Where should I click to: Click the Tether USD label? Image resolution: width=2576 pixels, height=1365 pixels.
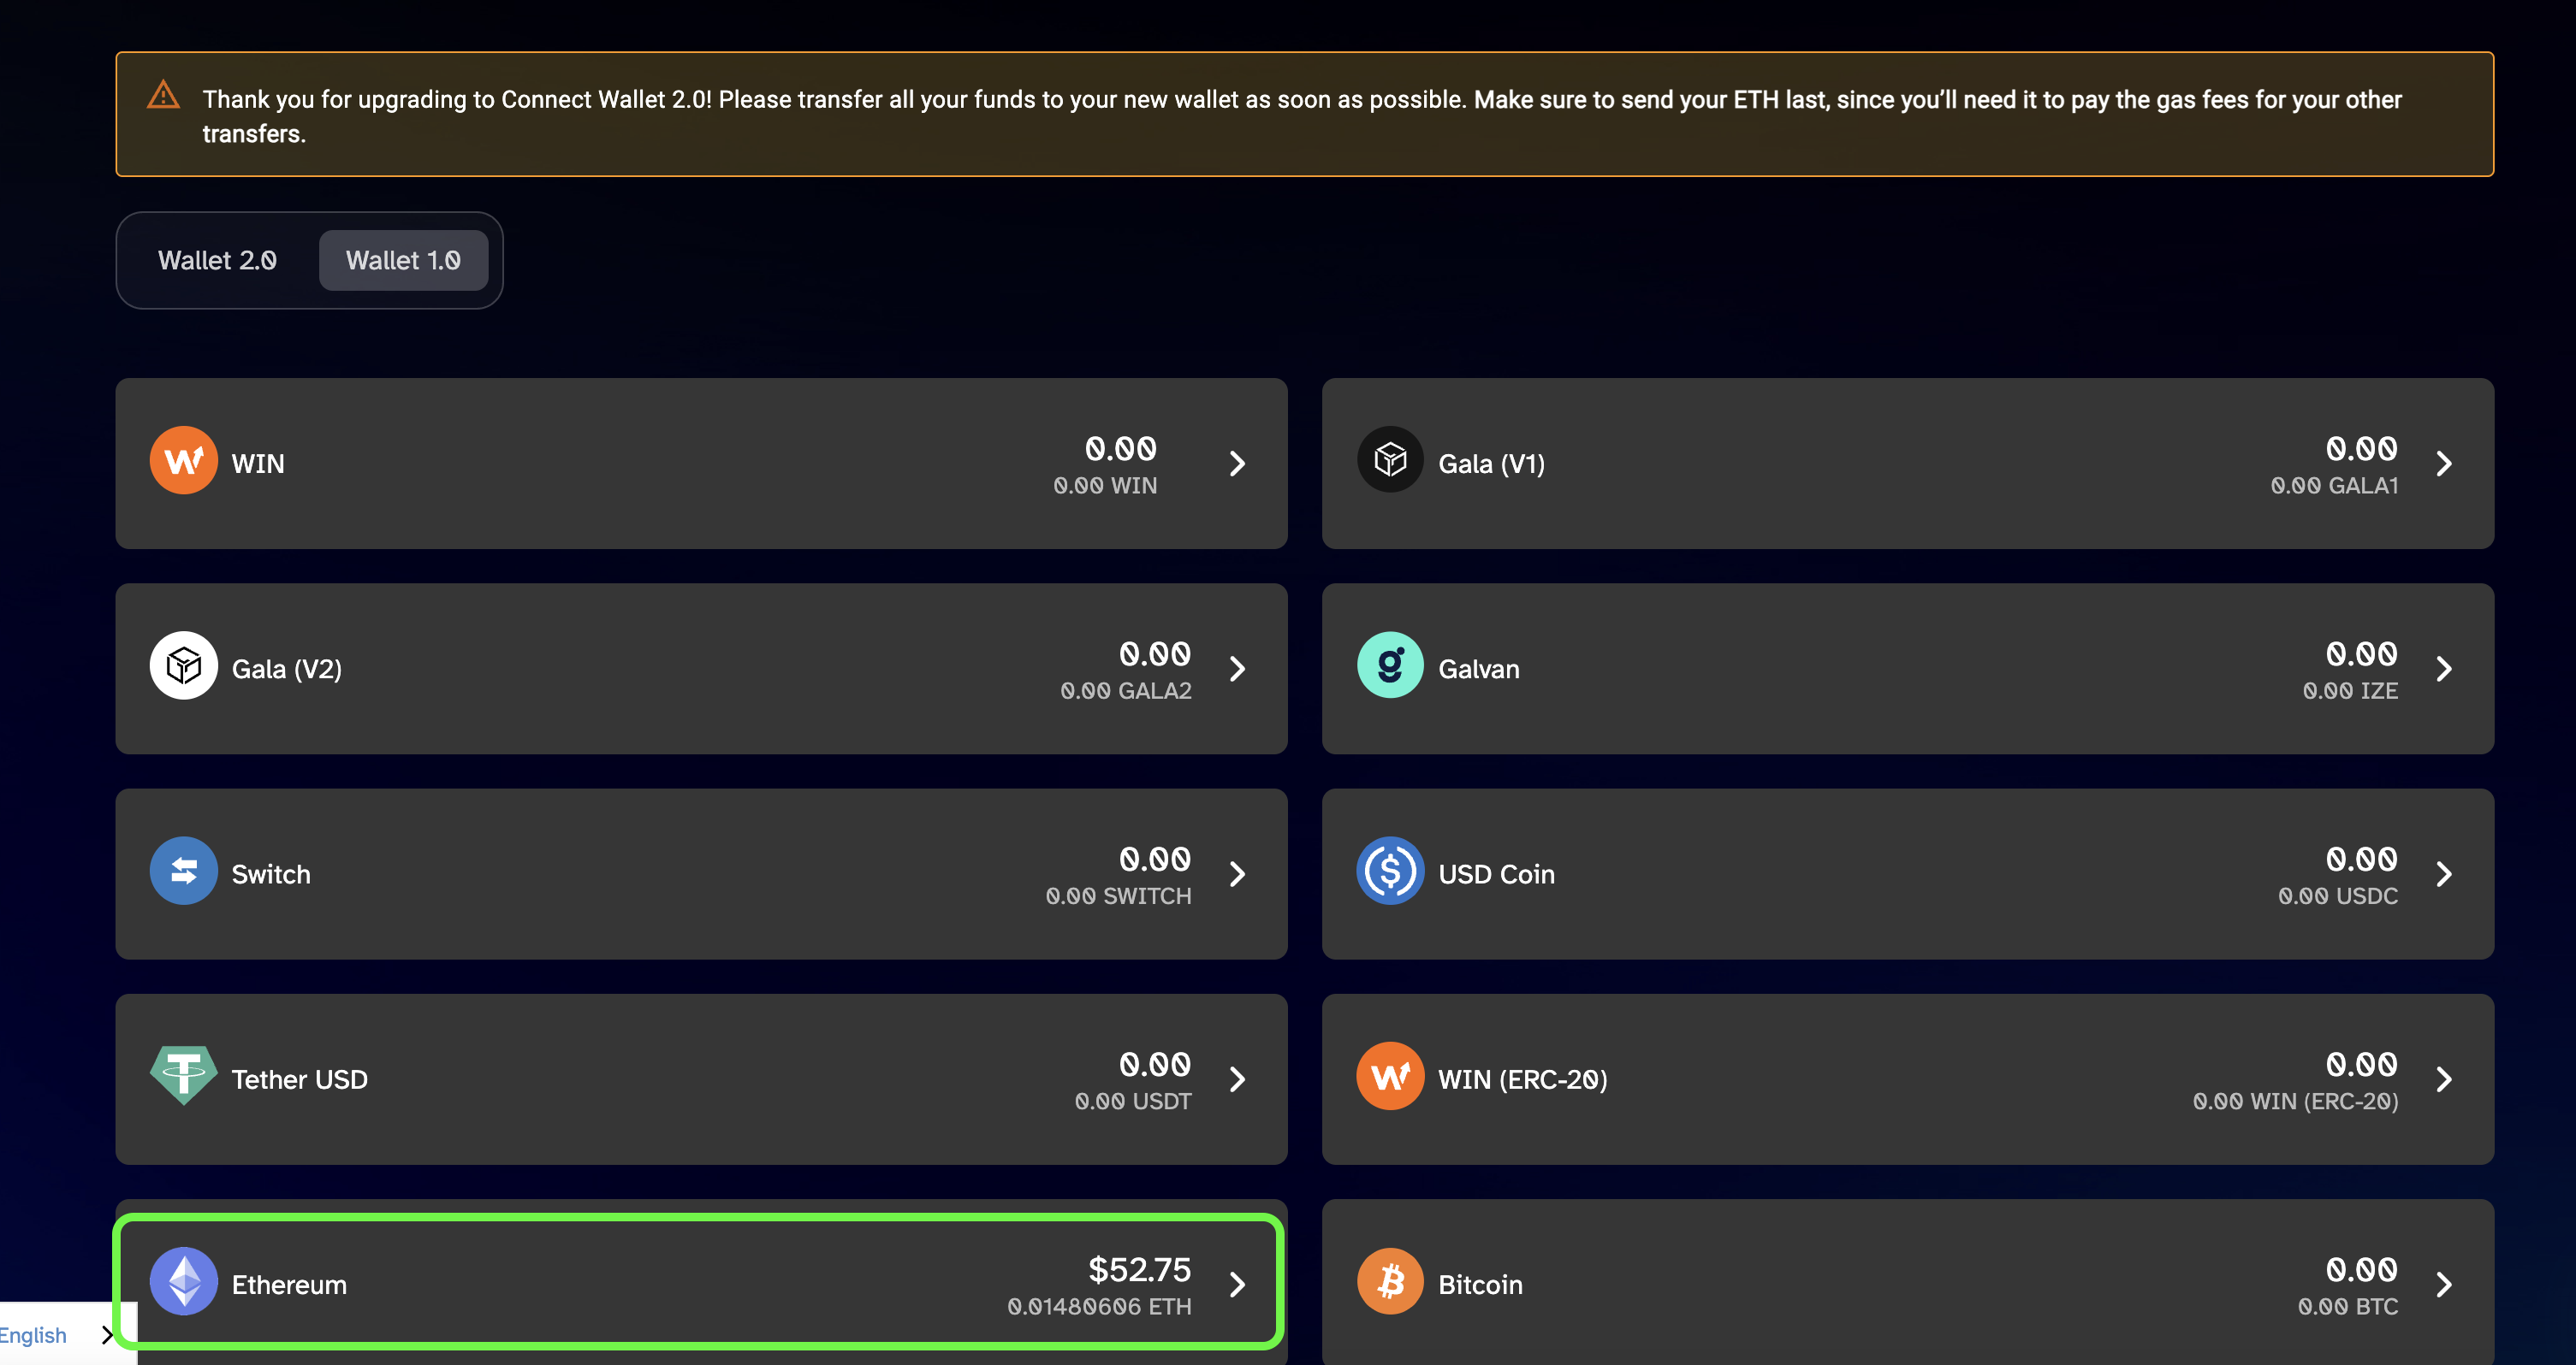click(300, 1079)
